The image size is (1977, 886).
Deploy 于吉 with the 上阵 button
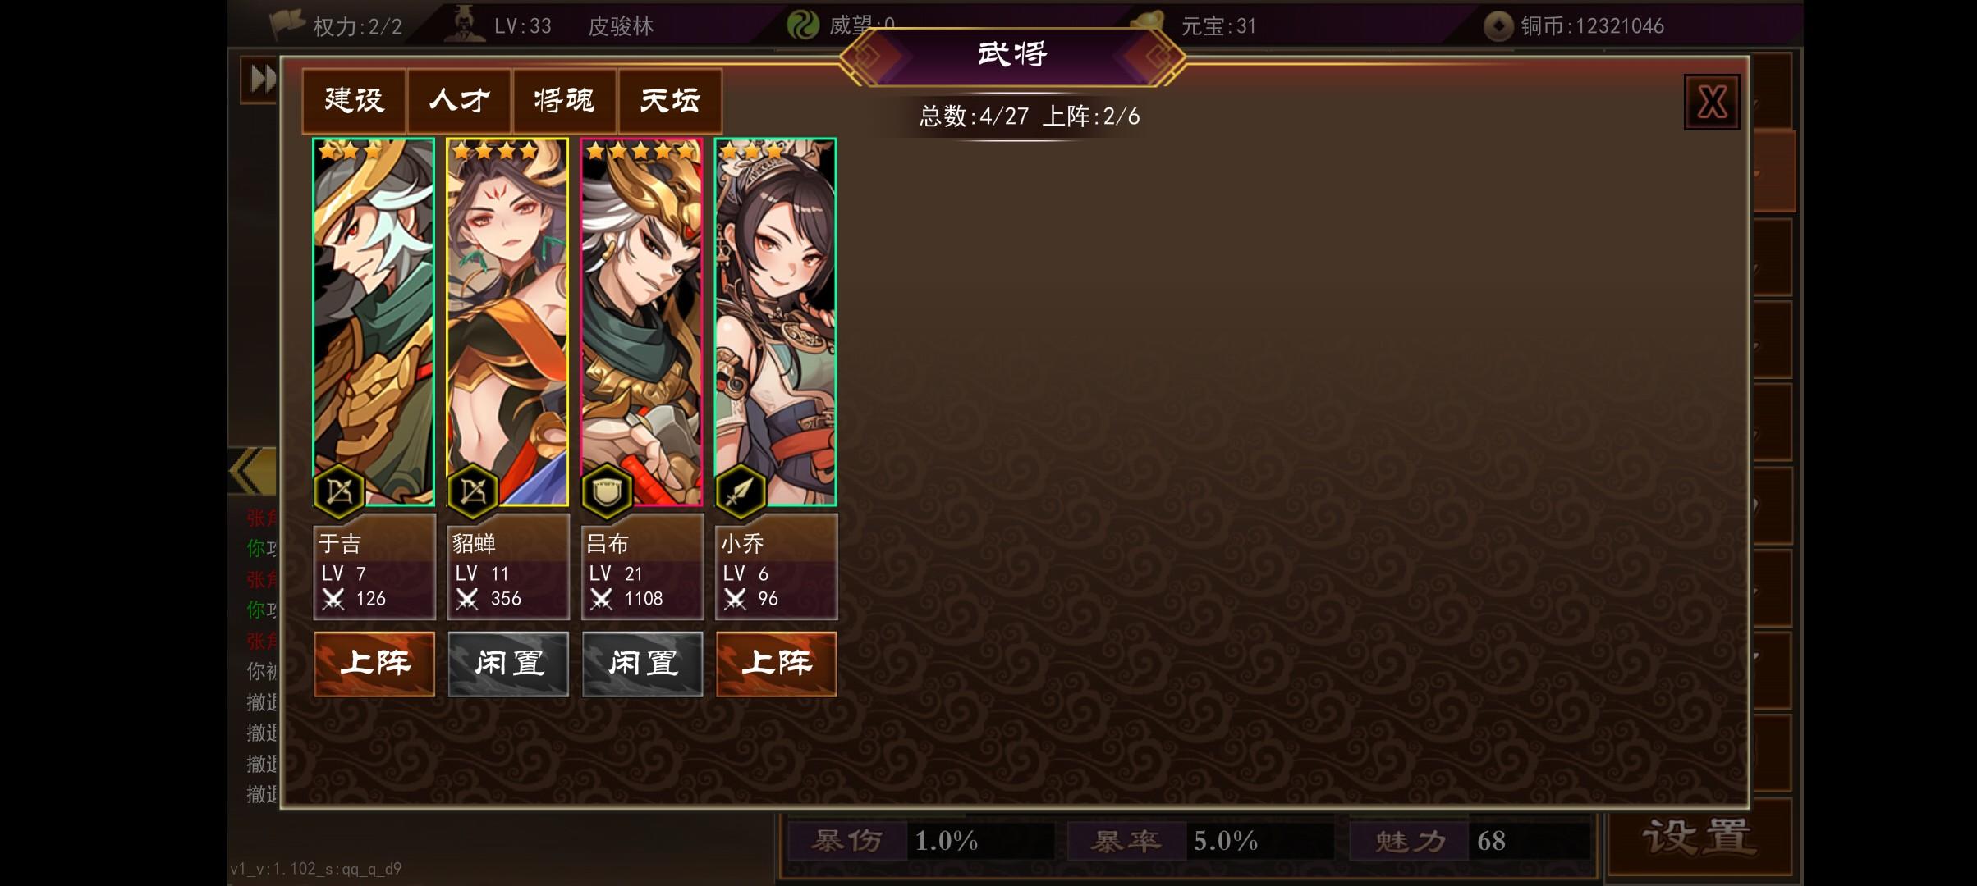tap(374, 664)
